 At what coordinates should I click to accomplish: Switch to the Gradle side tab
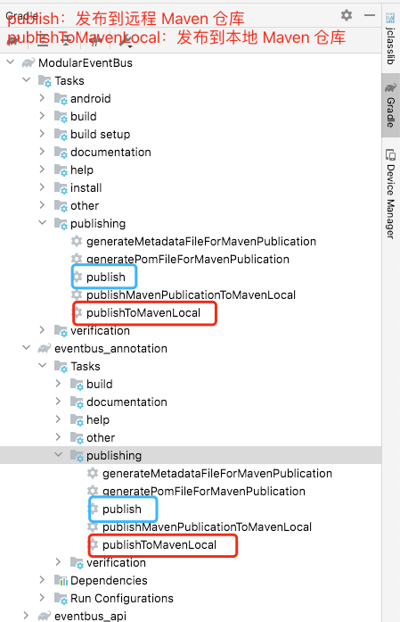(x=390, y=105)
